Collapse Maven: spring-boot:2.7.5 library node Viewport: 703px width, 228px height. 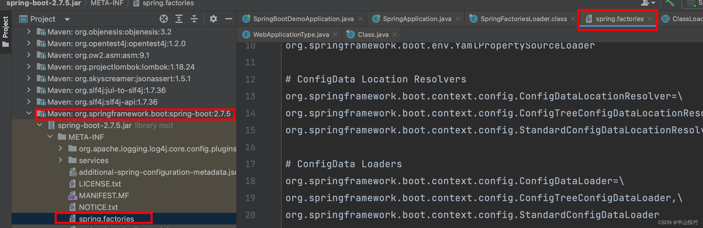coord(29,113)
